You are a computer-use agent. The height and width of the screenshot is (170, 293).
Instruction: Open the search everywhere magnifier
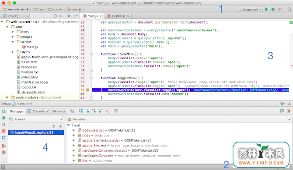(289, 9)
